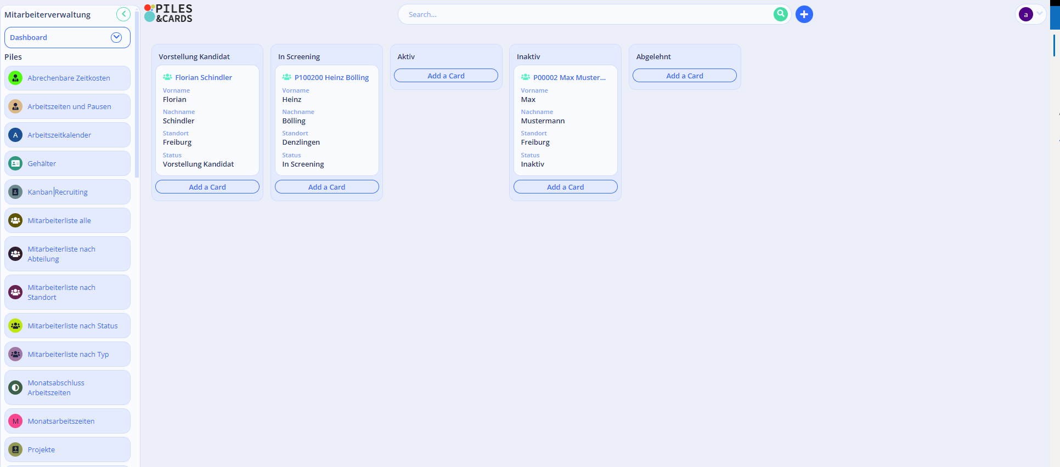Add a card to the Abgelehnt column

coord(685,76)
